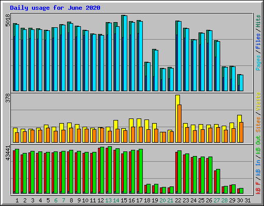The width and height of the screenshot is (264, 206).
Task: Click day 24 on the x-axis
Action: [193, 200]
